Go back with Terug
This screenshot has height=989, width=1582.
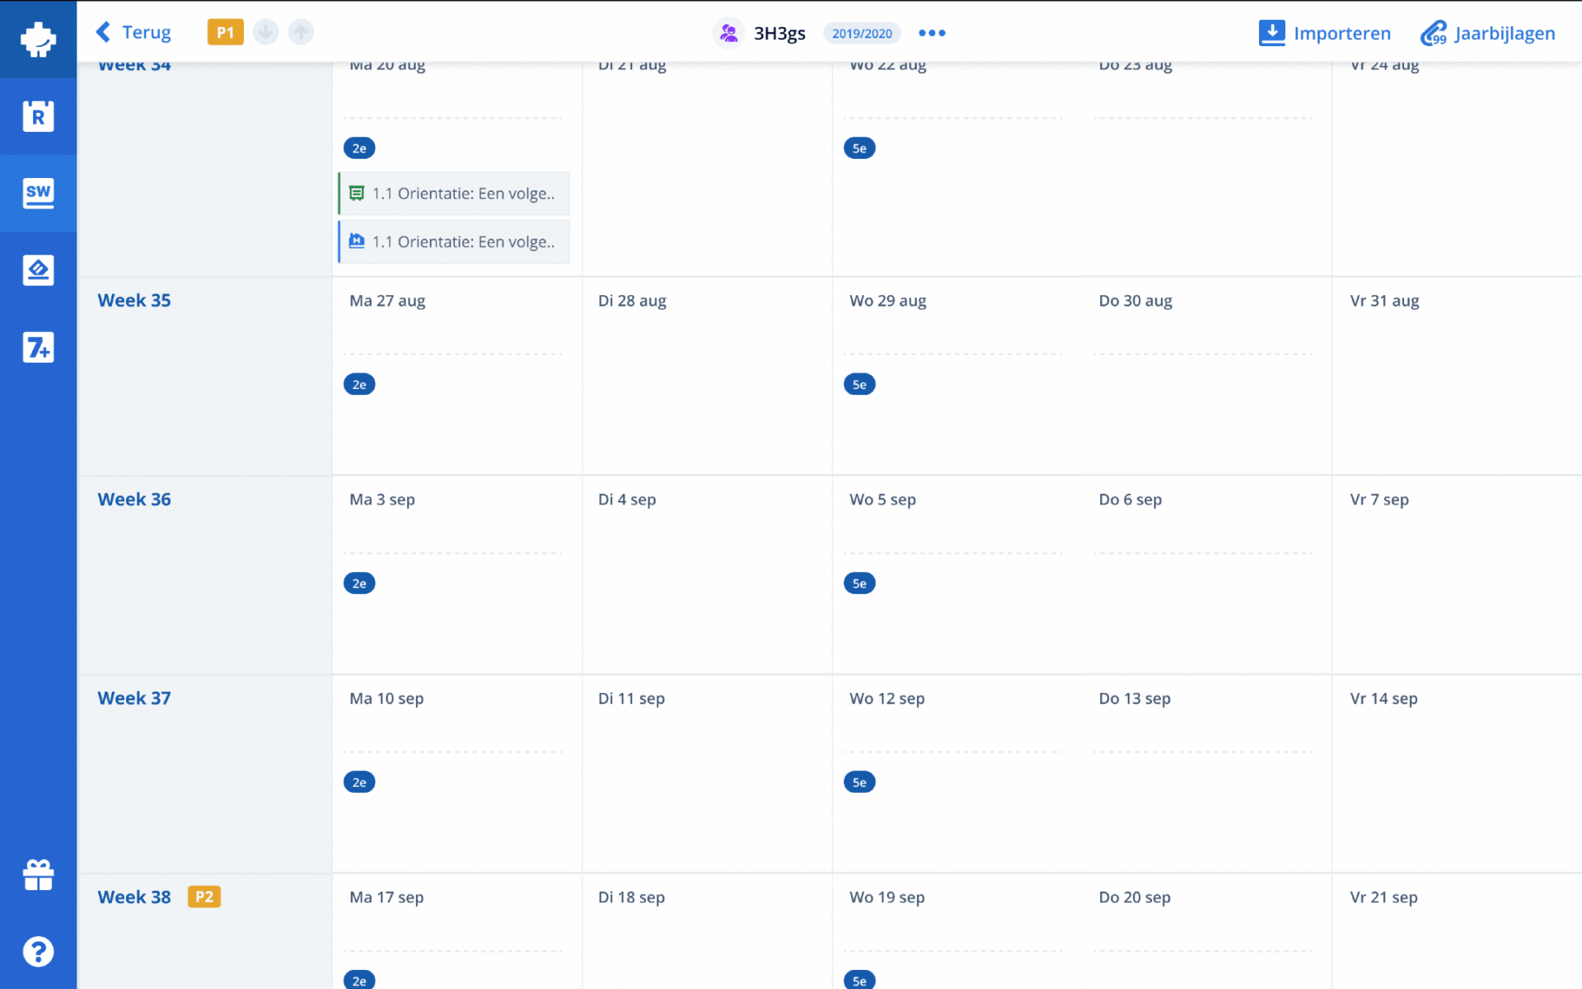click(133, 32)
